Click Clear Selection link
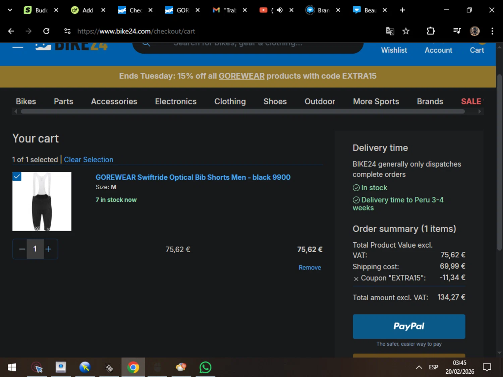The height and width of the screenshot is (377, 503). coord(89,160)
